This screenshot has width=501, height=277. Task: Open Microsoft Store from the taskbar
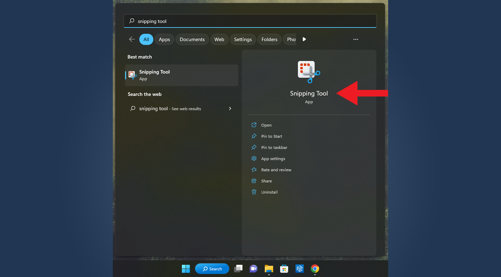284,269
